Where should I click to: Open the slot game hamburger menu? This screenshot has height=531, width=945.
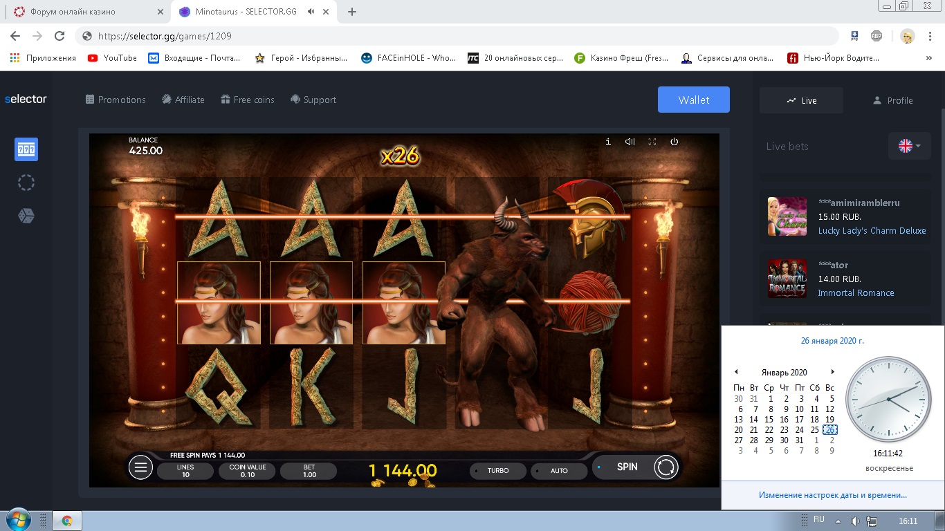(x=140, y=467)
